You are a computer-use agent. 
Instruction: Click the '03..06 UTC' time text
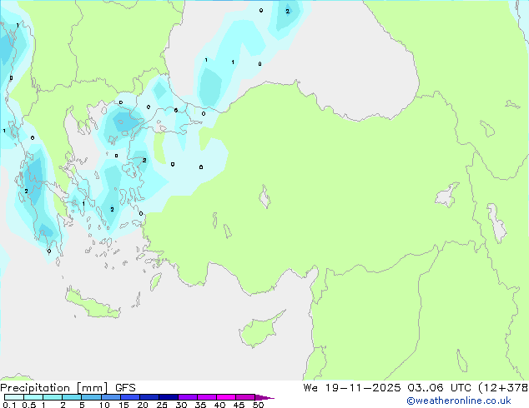(x=439, y=387)
